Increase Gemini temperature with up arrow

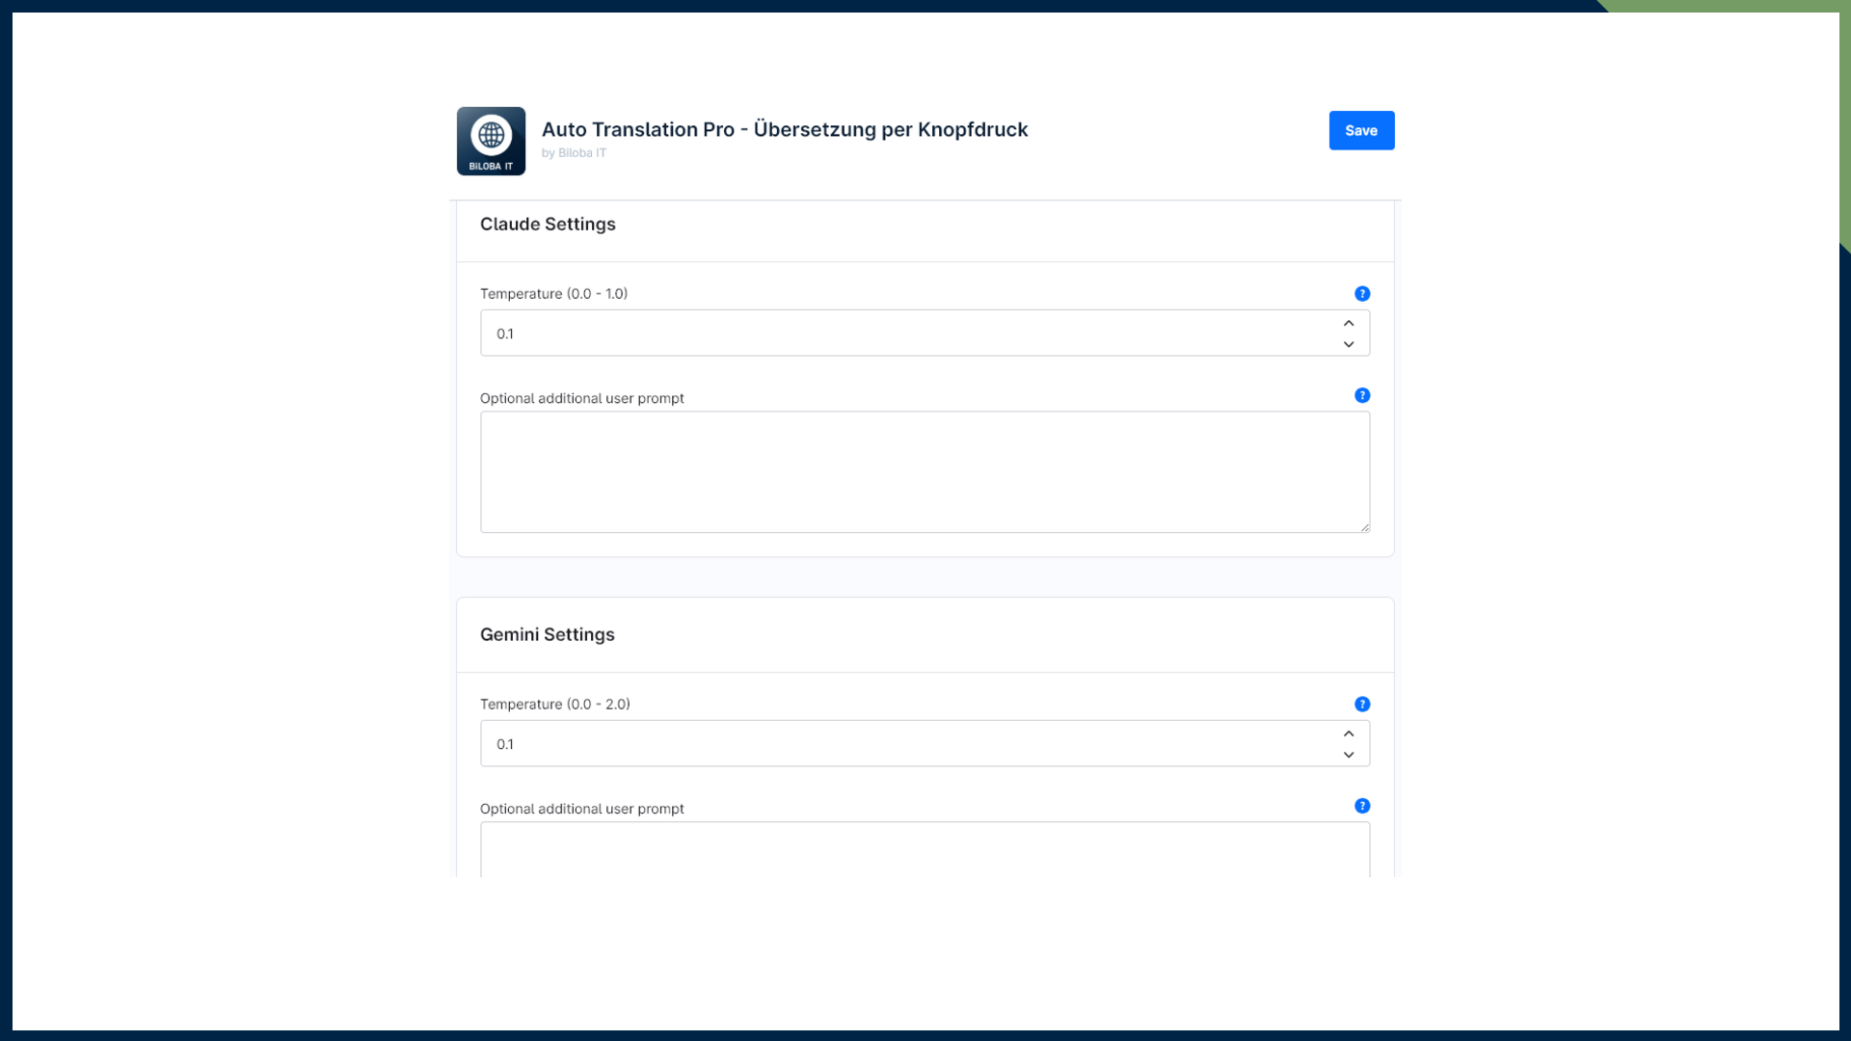[1349, 734]
